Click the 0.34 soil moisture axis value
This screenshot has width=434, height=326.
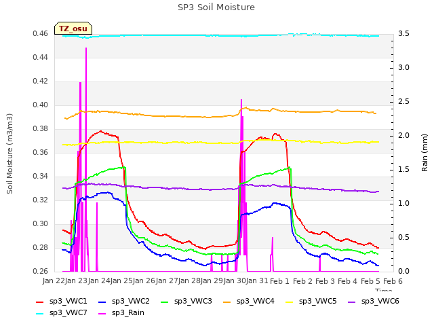40,177
